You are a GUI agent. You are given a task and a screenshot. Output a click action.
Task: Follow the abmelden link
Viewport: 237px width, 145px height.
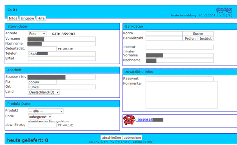[x=224, y=9]
